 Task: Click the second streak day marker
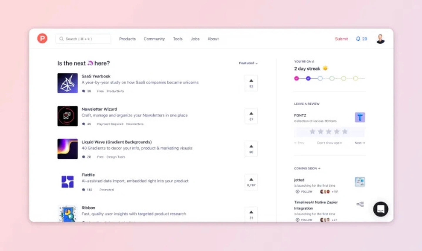[x=308, y=78]
